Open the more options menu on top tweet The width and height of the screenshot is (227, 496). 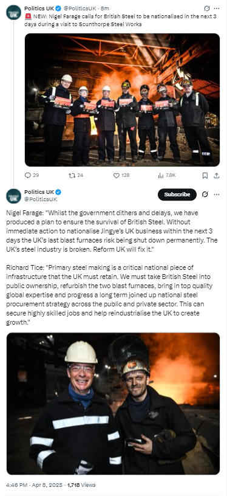pos(217,9)
